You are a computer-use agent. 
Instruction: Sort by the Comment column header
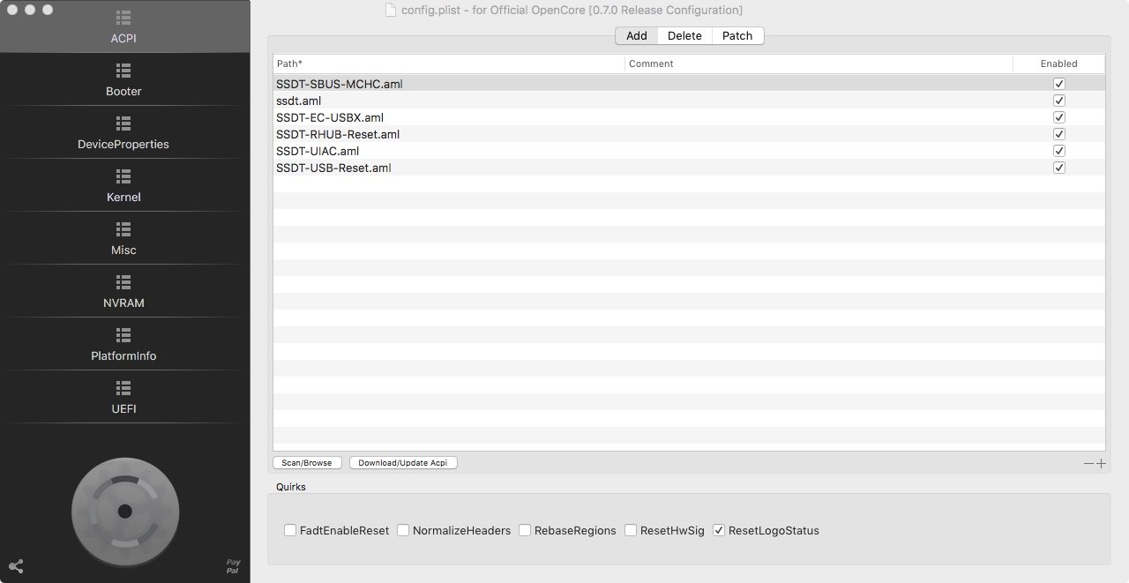click(x=819, y=64)
